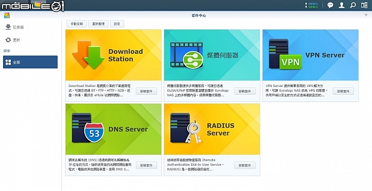Click the 套件中心 window title text
This screenshot has width=372, height=191.
(198, 16)
